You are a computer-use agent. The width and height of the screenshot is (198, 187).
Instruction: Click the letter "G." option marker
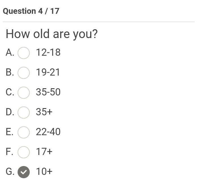[x=10, y=172]
